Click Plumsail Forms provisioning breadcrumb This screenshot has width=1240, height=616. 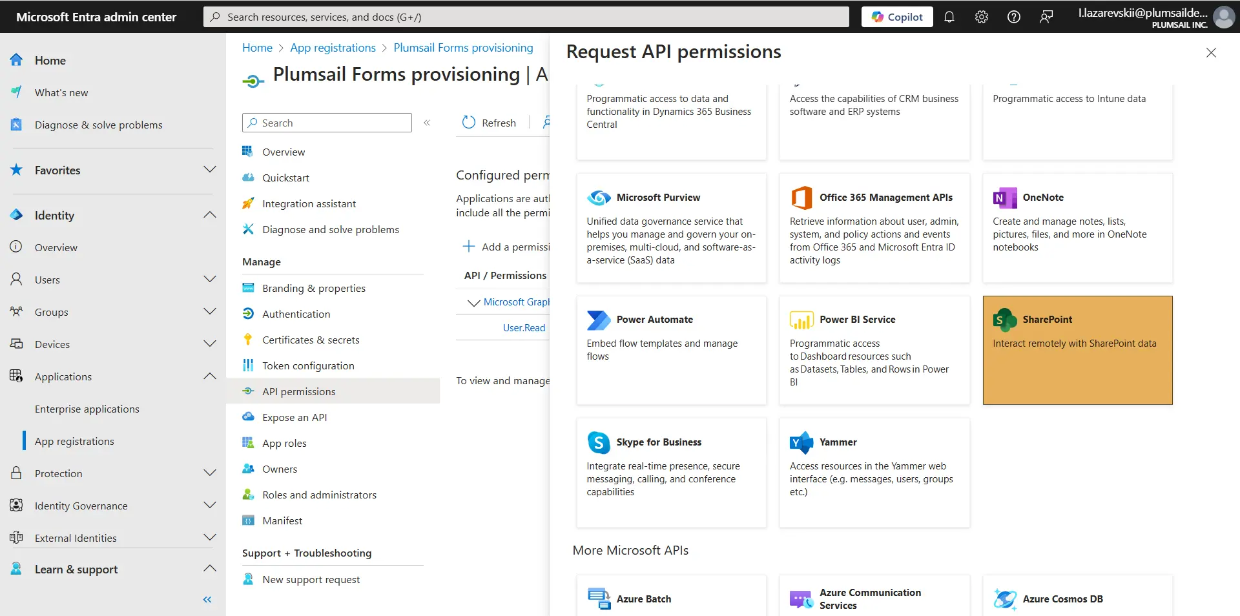click(463, 48)
